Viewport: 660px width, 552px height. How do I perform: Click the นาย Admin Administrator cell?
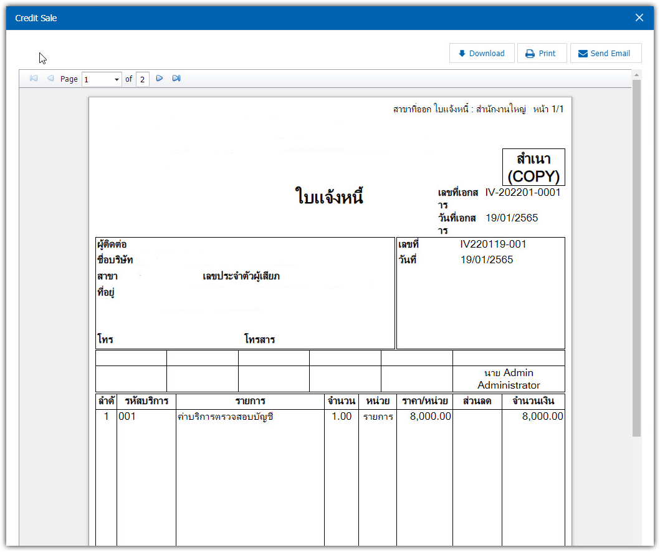coord(509,379)
